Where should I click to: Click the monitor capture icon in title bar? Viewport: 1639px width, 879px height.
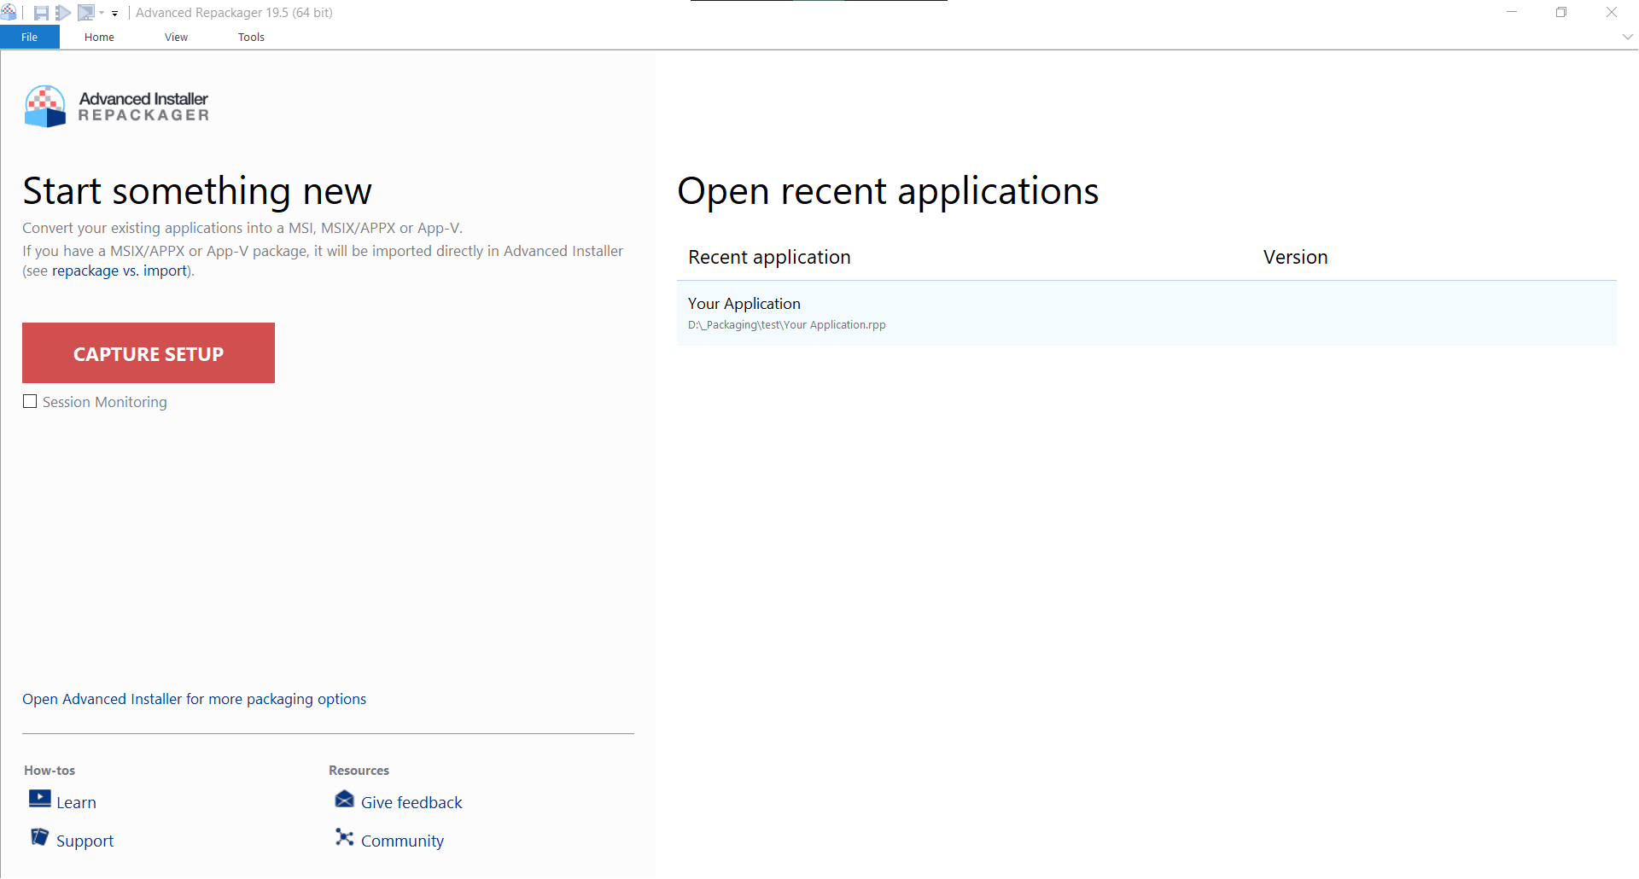click(85, 13)
